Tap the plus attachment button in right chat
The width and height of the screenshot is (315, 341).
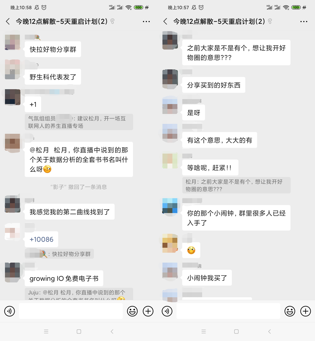[x=305, y=311]
